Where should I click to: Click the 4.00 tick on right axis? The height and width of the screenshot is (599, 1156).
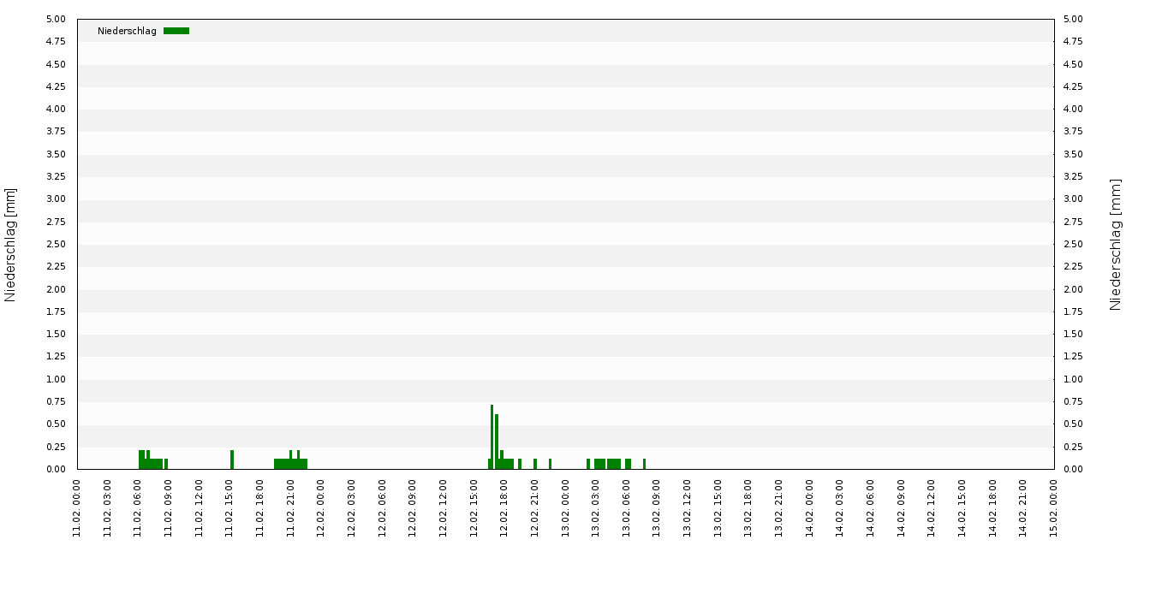[1073, 109]
